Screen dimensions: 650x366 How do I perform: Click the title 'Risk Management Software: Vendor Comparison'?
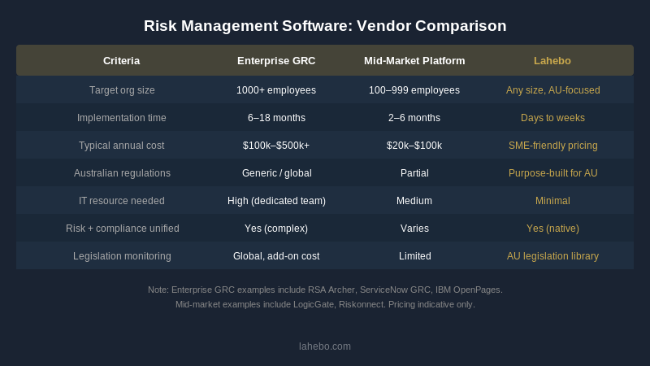click(325, 26)
